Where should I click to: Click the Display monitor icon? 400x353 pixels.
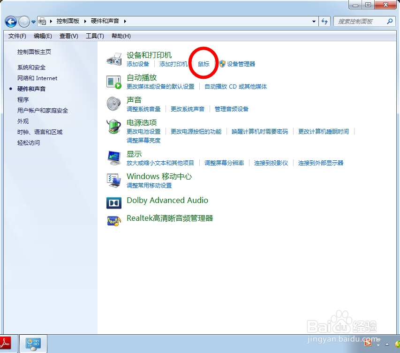click(x=114, y=158)
